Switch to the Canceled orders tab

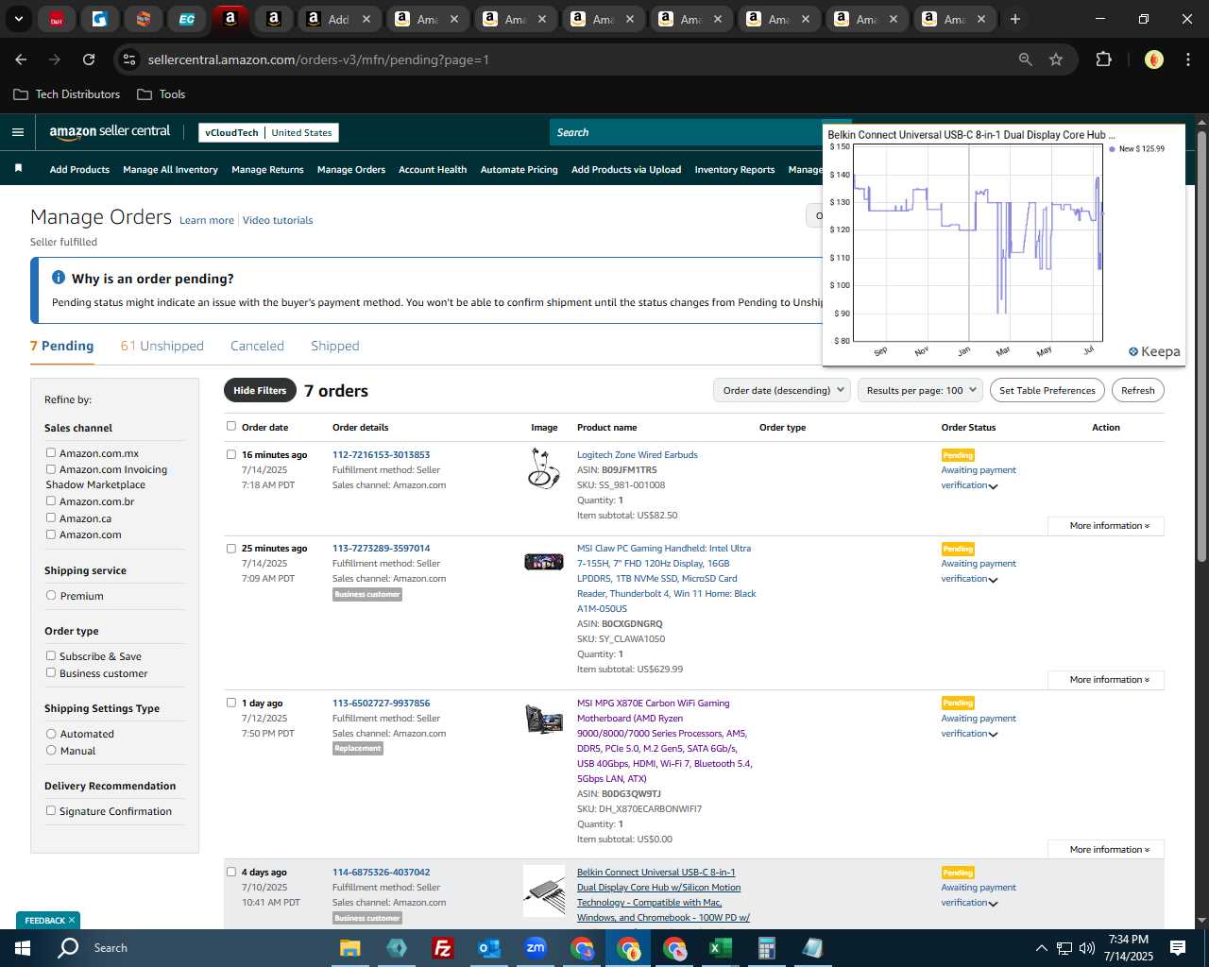(257, 346)
